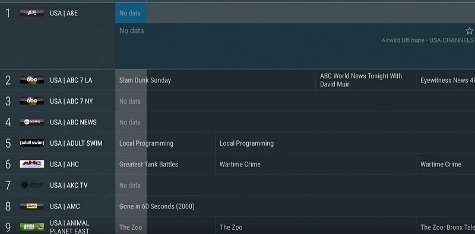This screenshot has width=475, height=234.
Task: Select the ABC 7 LA channel logo
Action: [x=32, y=80]
